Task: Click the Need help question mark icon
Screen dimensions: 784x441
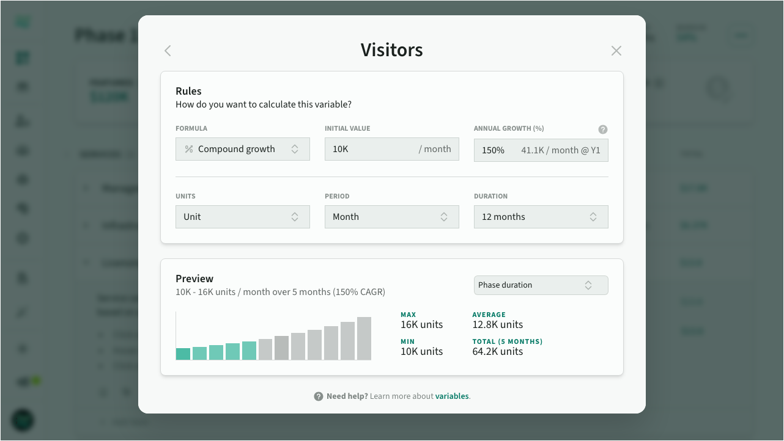Action: point(318,396)
